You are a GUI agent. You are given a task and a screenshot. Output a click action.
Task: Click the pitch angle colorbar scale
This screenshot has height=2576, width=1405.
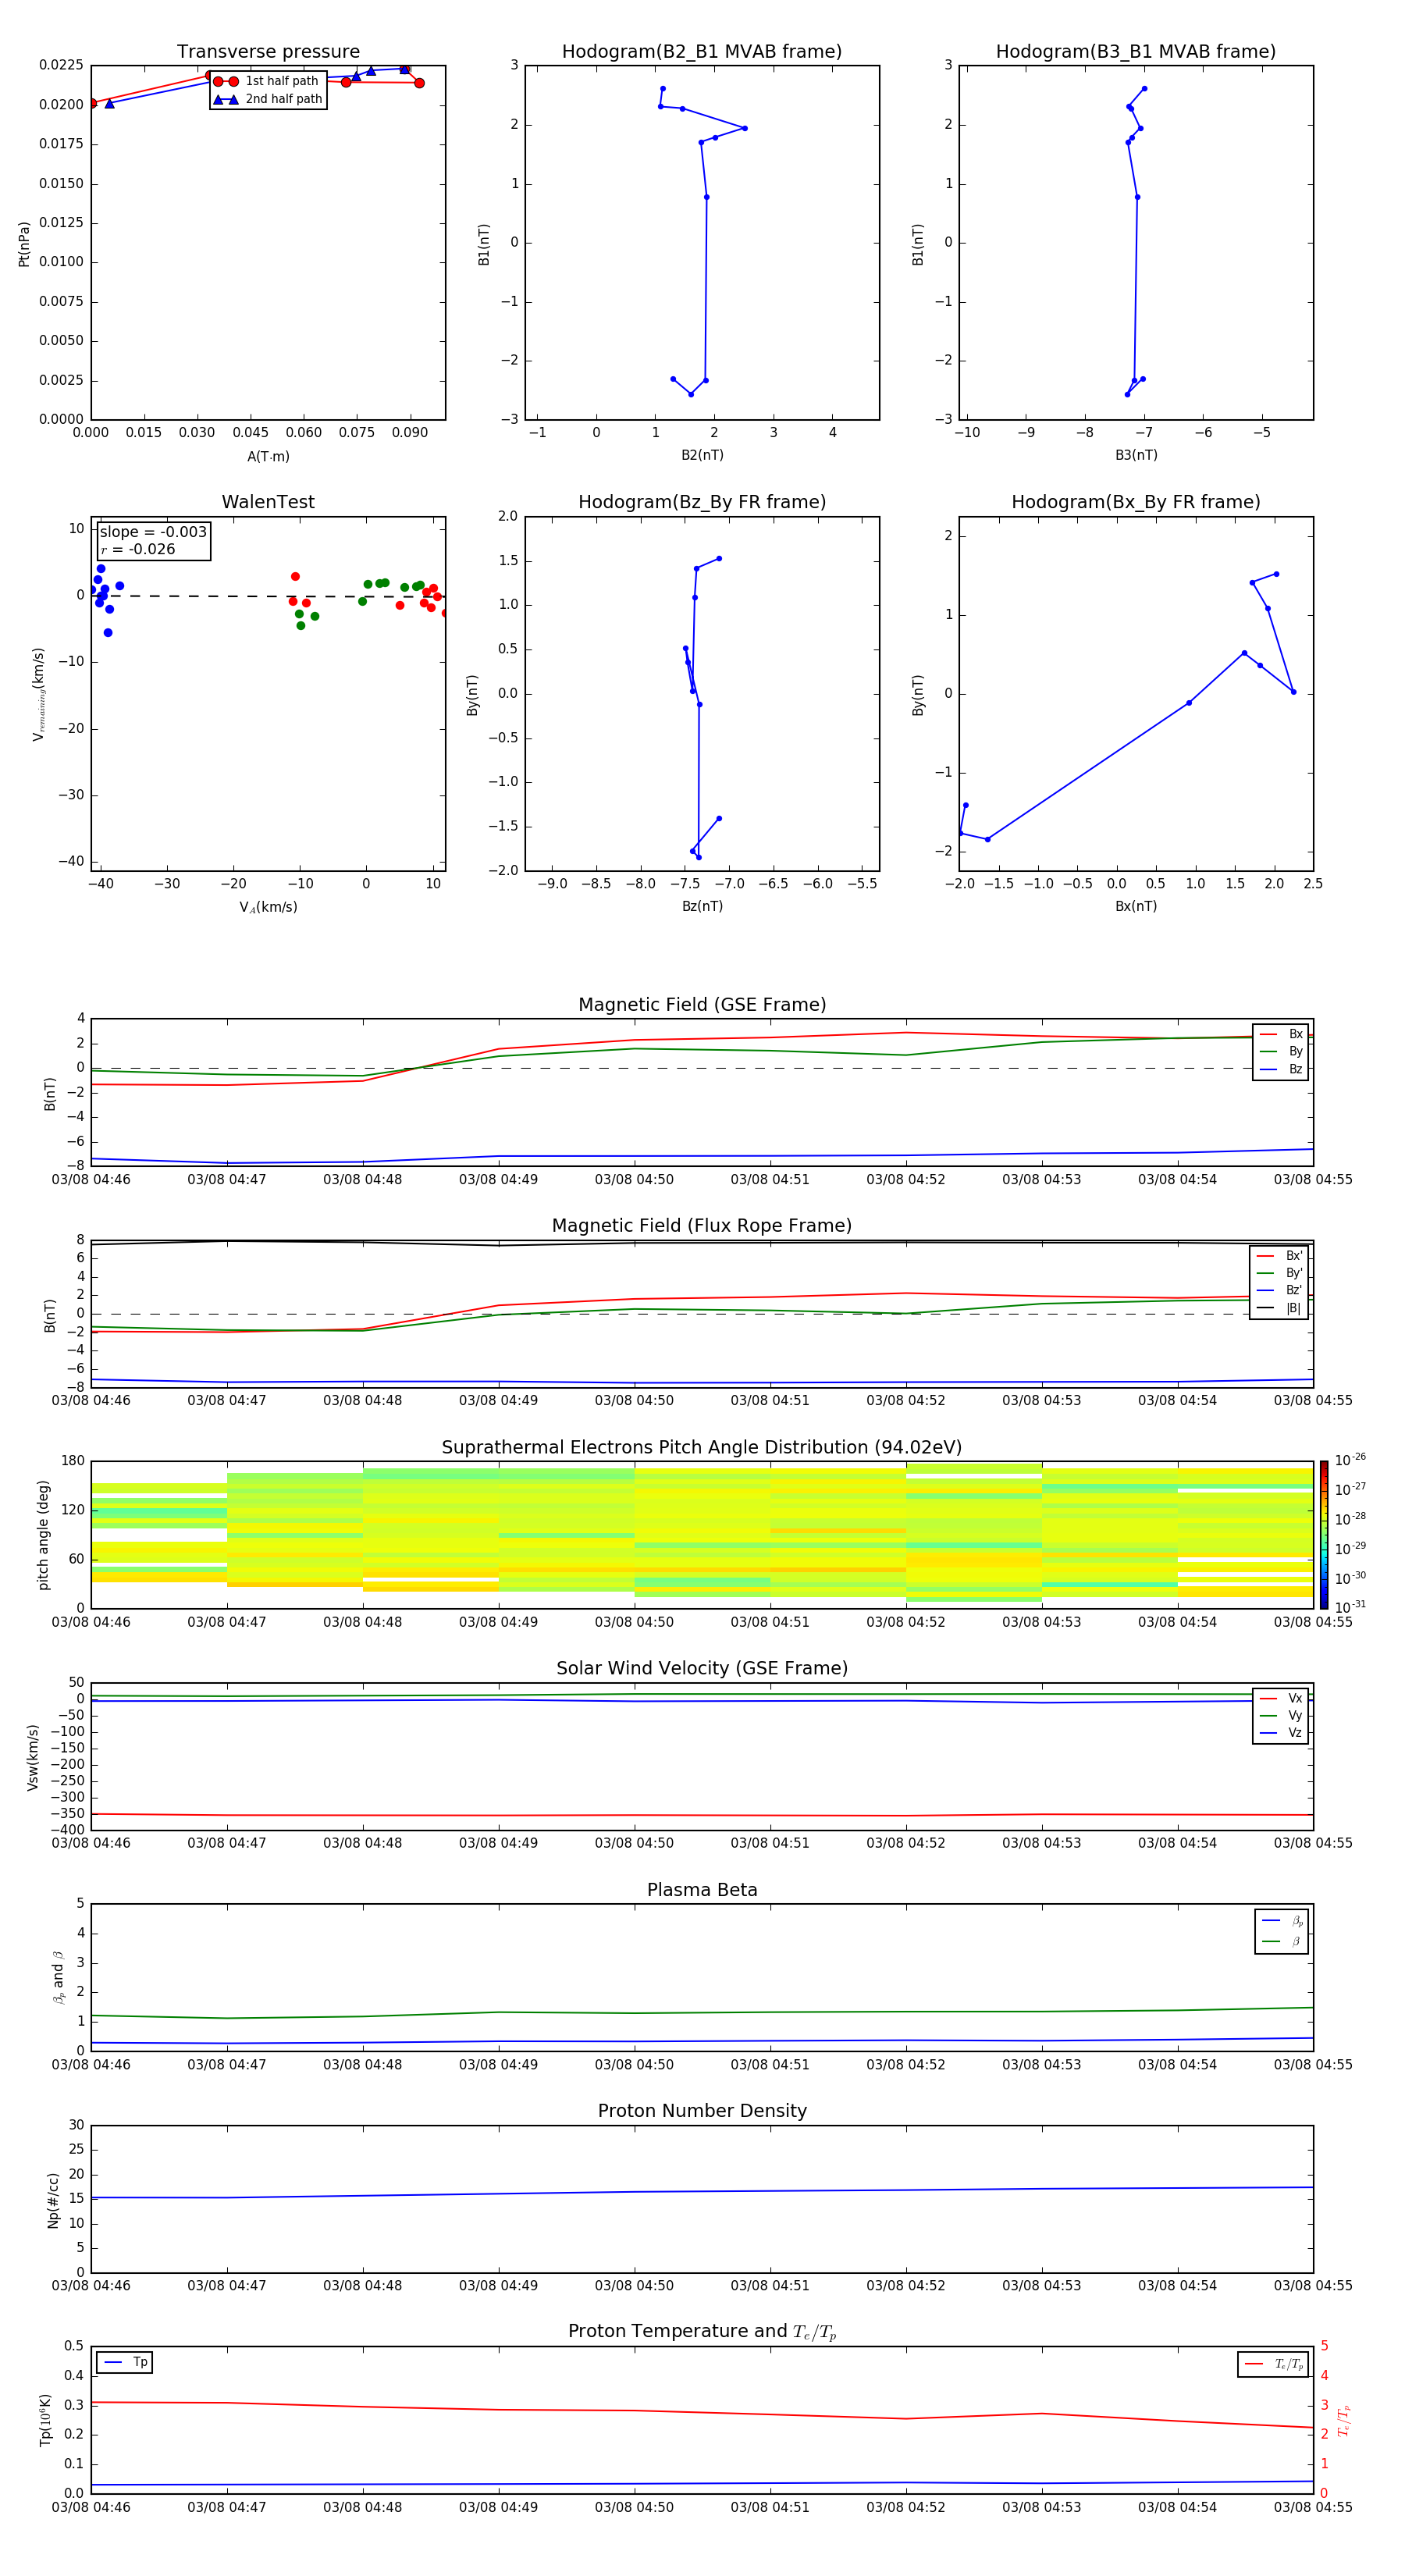coord(1324,1535)
